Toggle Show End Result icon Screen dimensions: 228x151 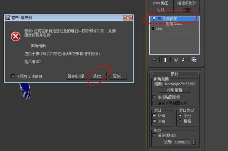point(165,59)
